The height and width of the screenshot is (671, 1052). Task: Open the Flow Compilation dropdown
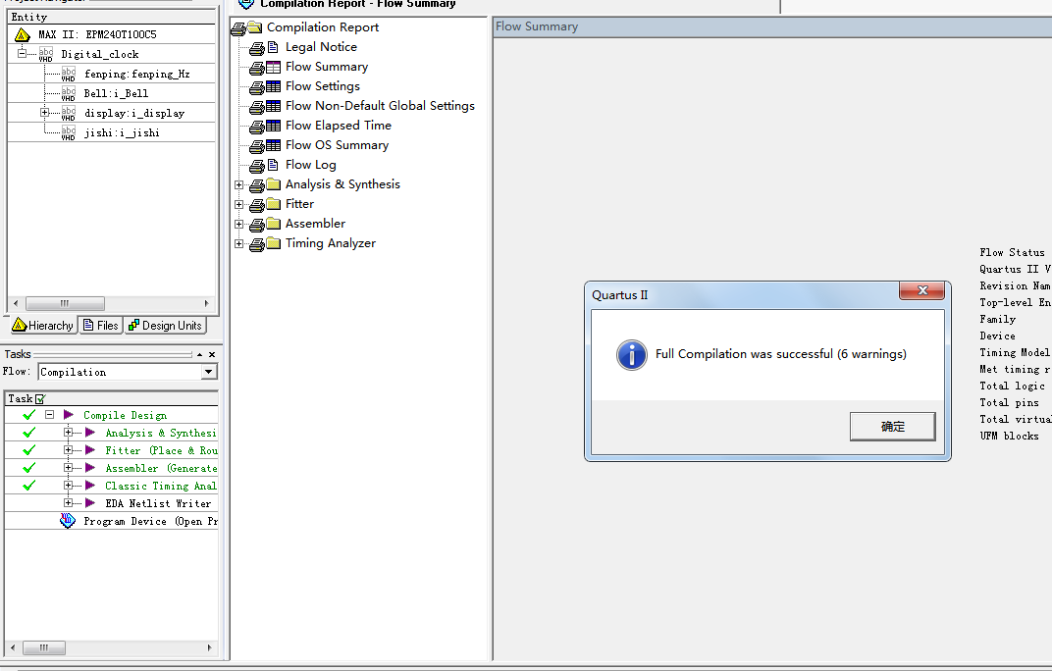click(209, 372)
